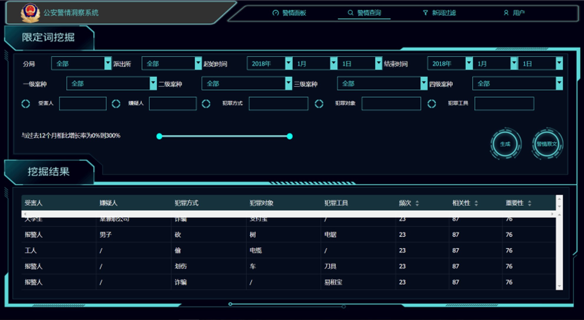
Task: Click the 新词过滤 filter funnel icon
Action: (x=425, y=13)
